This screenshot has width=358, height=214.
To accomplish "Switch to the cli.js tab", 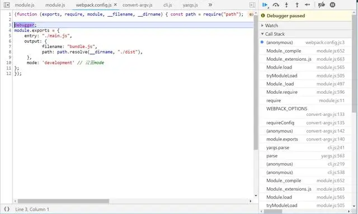I will (168, 5).
